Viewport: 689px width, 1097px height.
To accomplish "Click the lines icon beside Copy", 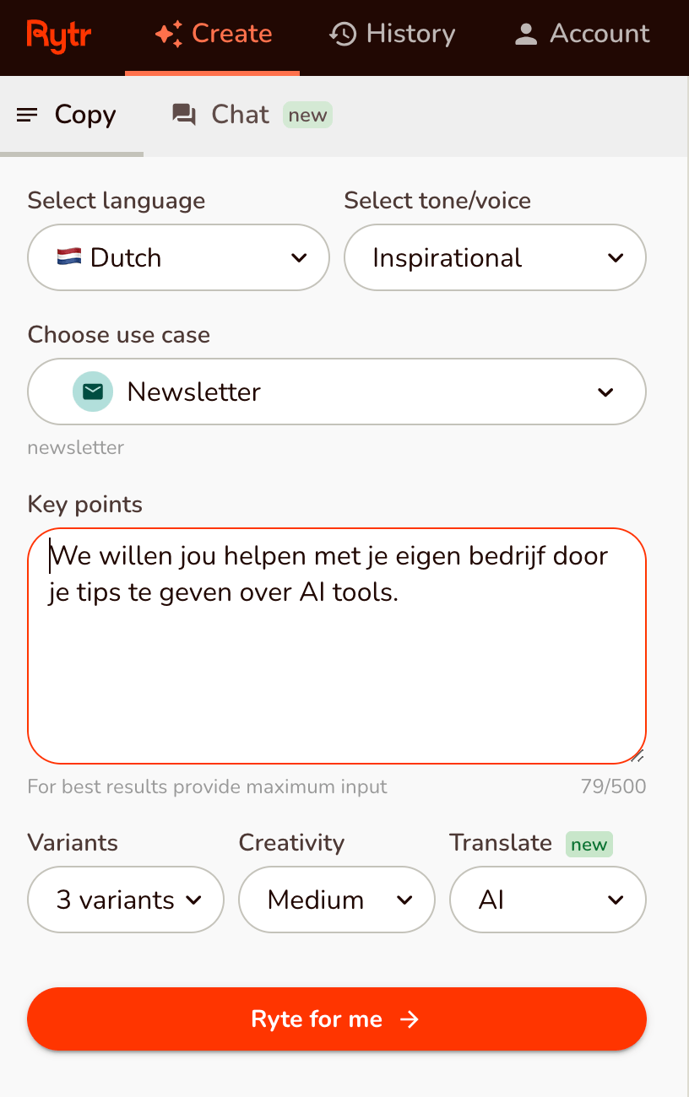I will (x=26, y=115).
